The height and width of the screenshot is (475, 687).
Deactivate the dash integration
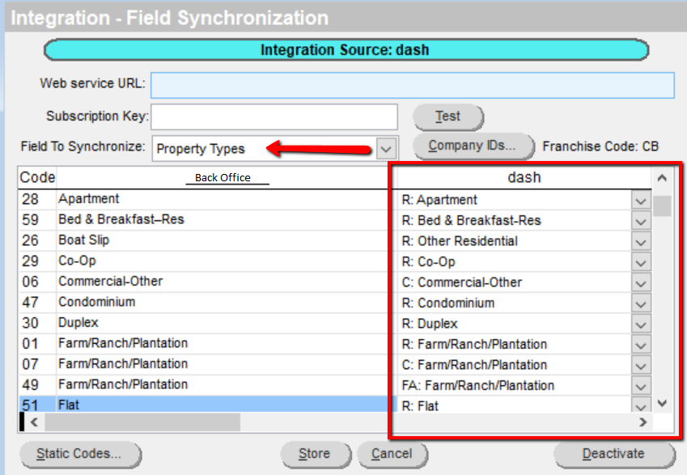pyautogui.click(x=613, y=455)
